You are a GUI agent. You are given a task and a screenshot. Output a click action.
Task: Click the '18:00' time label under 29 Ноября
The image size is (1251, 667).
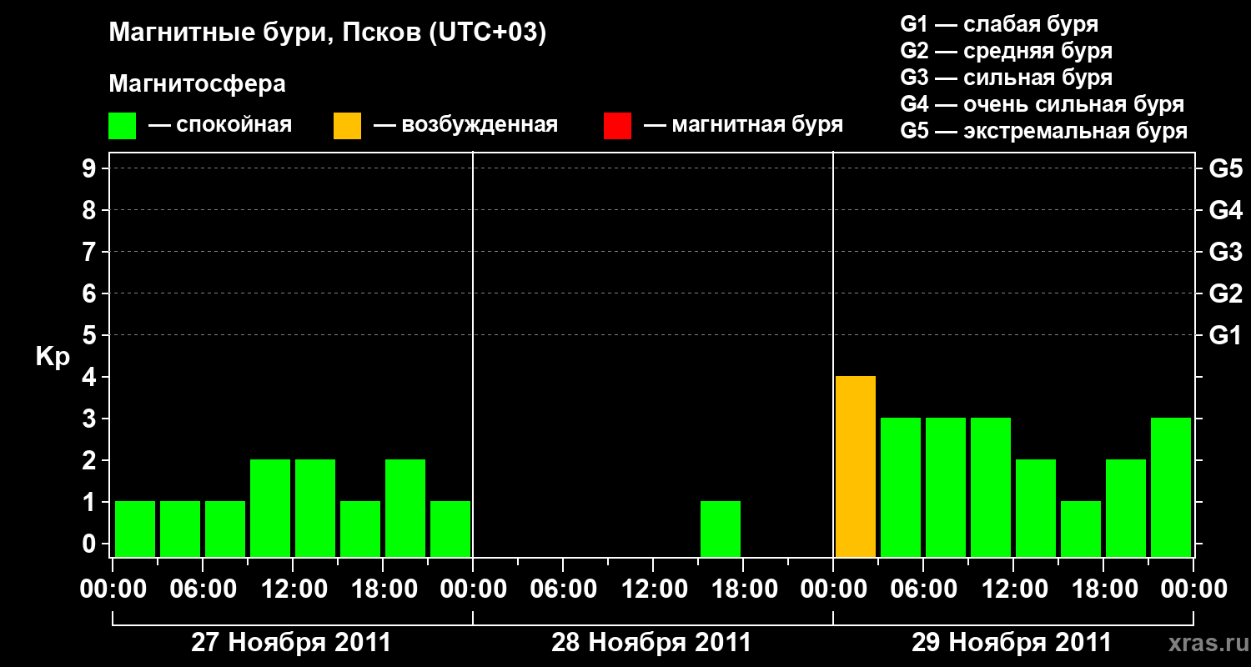[1103, 589]
